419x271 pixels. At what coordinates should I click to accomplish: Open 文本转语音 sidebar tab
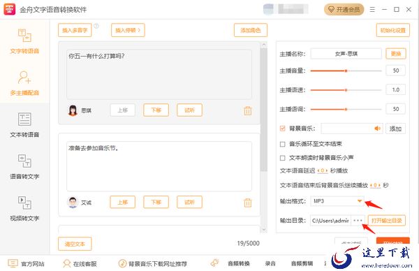pyautogui.click(x=24, y=125)
